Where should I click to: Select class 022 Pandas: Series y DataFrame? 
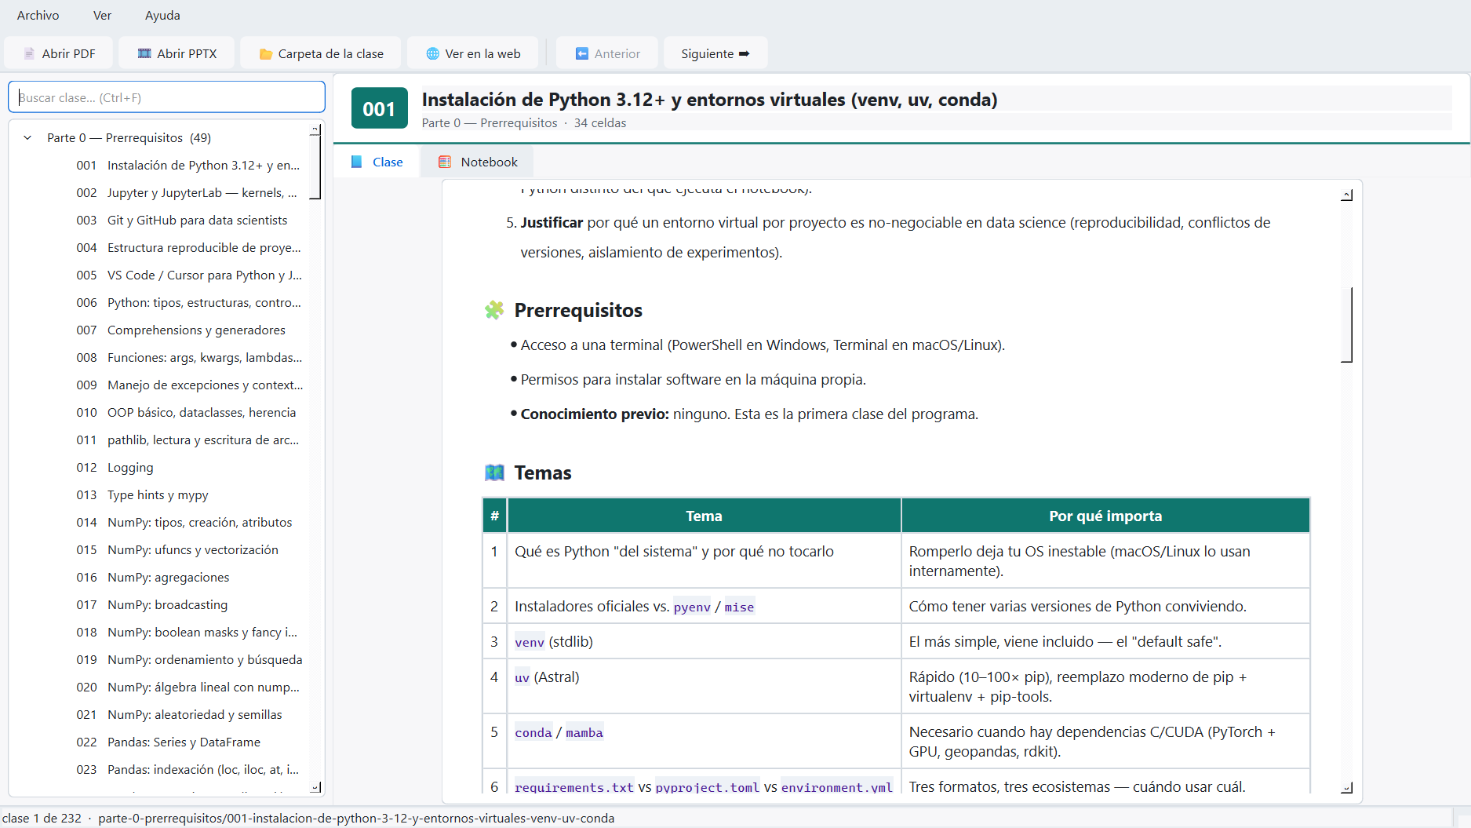188,742
